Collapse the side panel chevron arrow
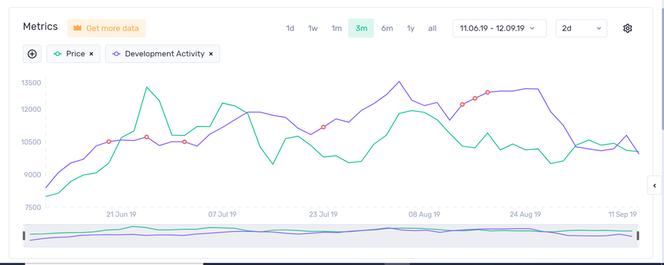 click(x=654, y=186)
